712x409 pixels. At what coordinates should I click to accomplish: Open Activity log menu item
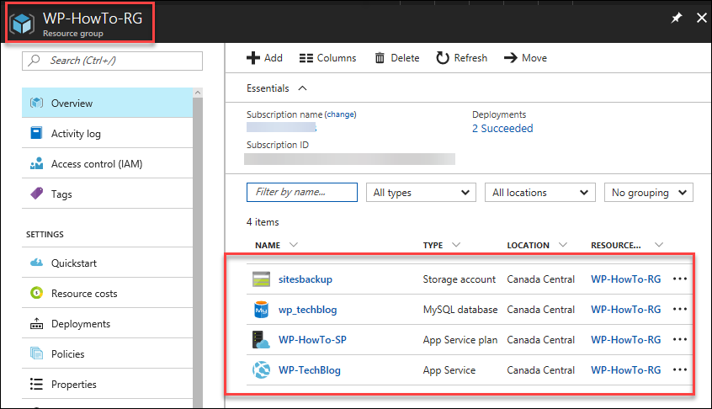[x=107, y=133]
